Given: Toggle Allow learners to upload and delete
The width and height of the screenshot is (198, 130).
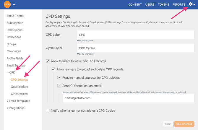Looking at the screenshot, I should point(53,69).
